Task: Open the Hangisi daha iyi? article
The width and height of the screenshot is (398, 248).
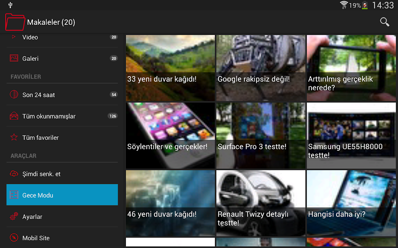Action: (x=351, y=203)
